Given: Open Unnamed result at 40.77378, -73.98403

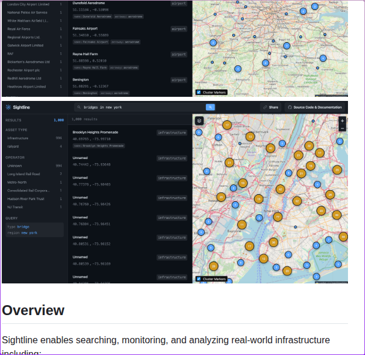Looking at the screenshot, I should click(x=130, y=181).
